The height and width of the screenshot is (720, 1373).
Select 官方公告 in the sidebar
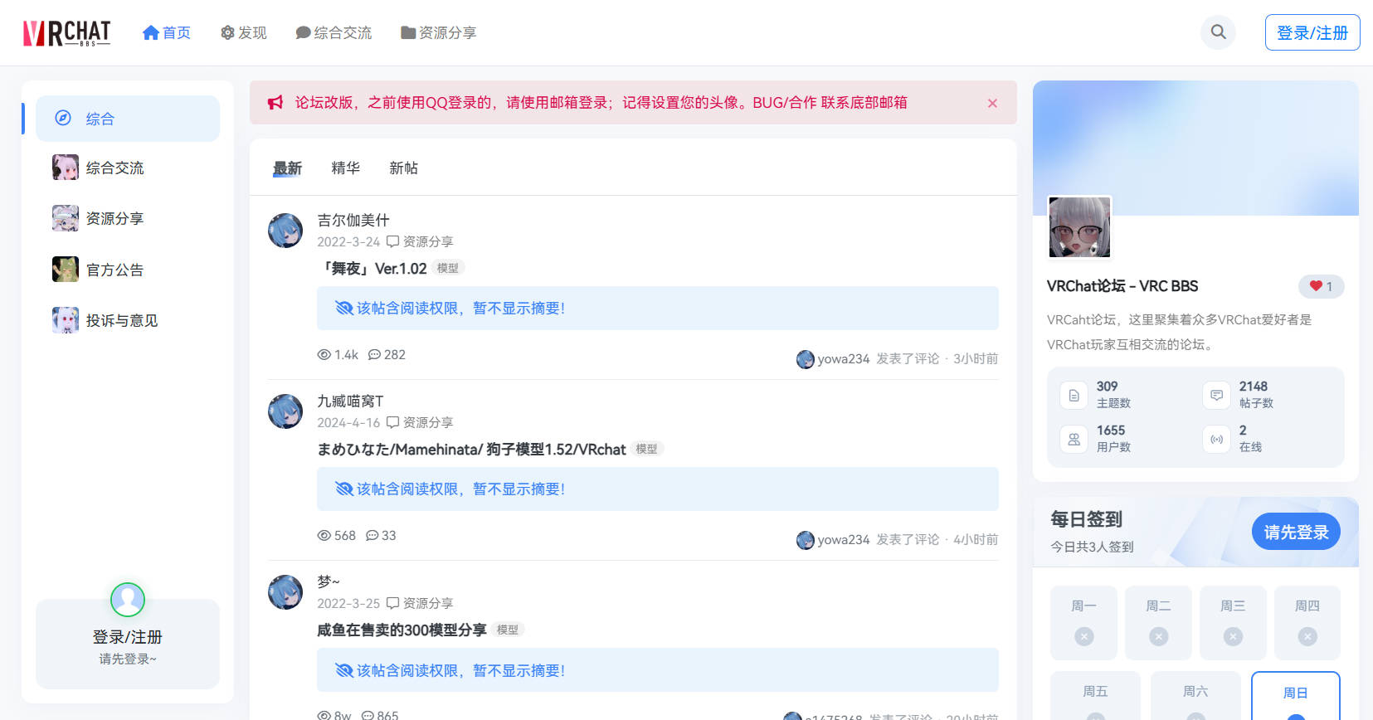[128, 270]
